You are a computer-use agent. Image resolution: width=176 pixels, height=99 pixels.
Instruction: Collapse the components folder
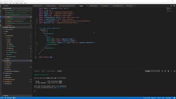point(9,36)
